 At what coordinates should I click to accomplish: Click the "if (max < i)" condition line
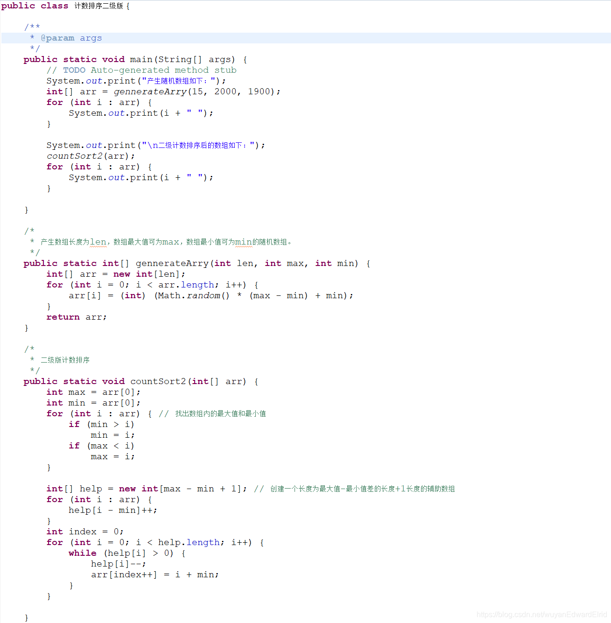point(101,446)
